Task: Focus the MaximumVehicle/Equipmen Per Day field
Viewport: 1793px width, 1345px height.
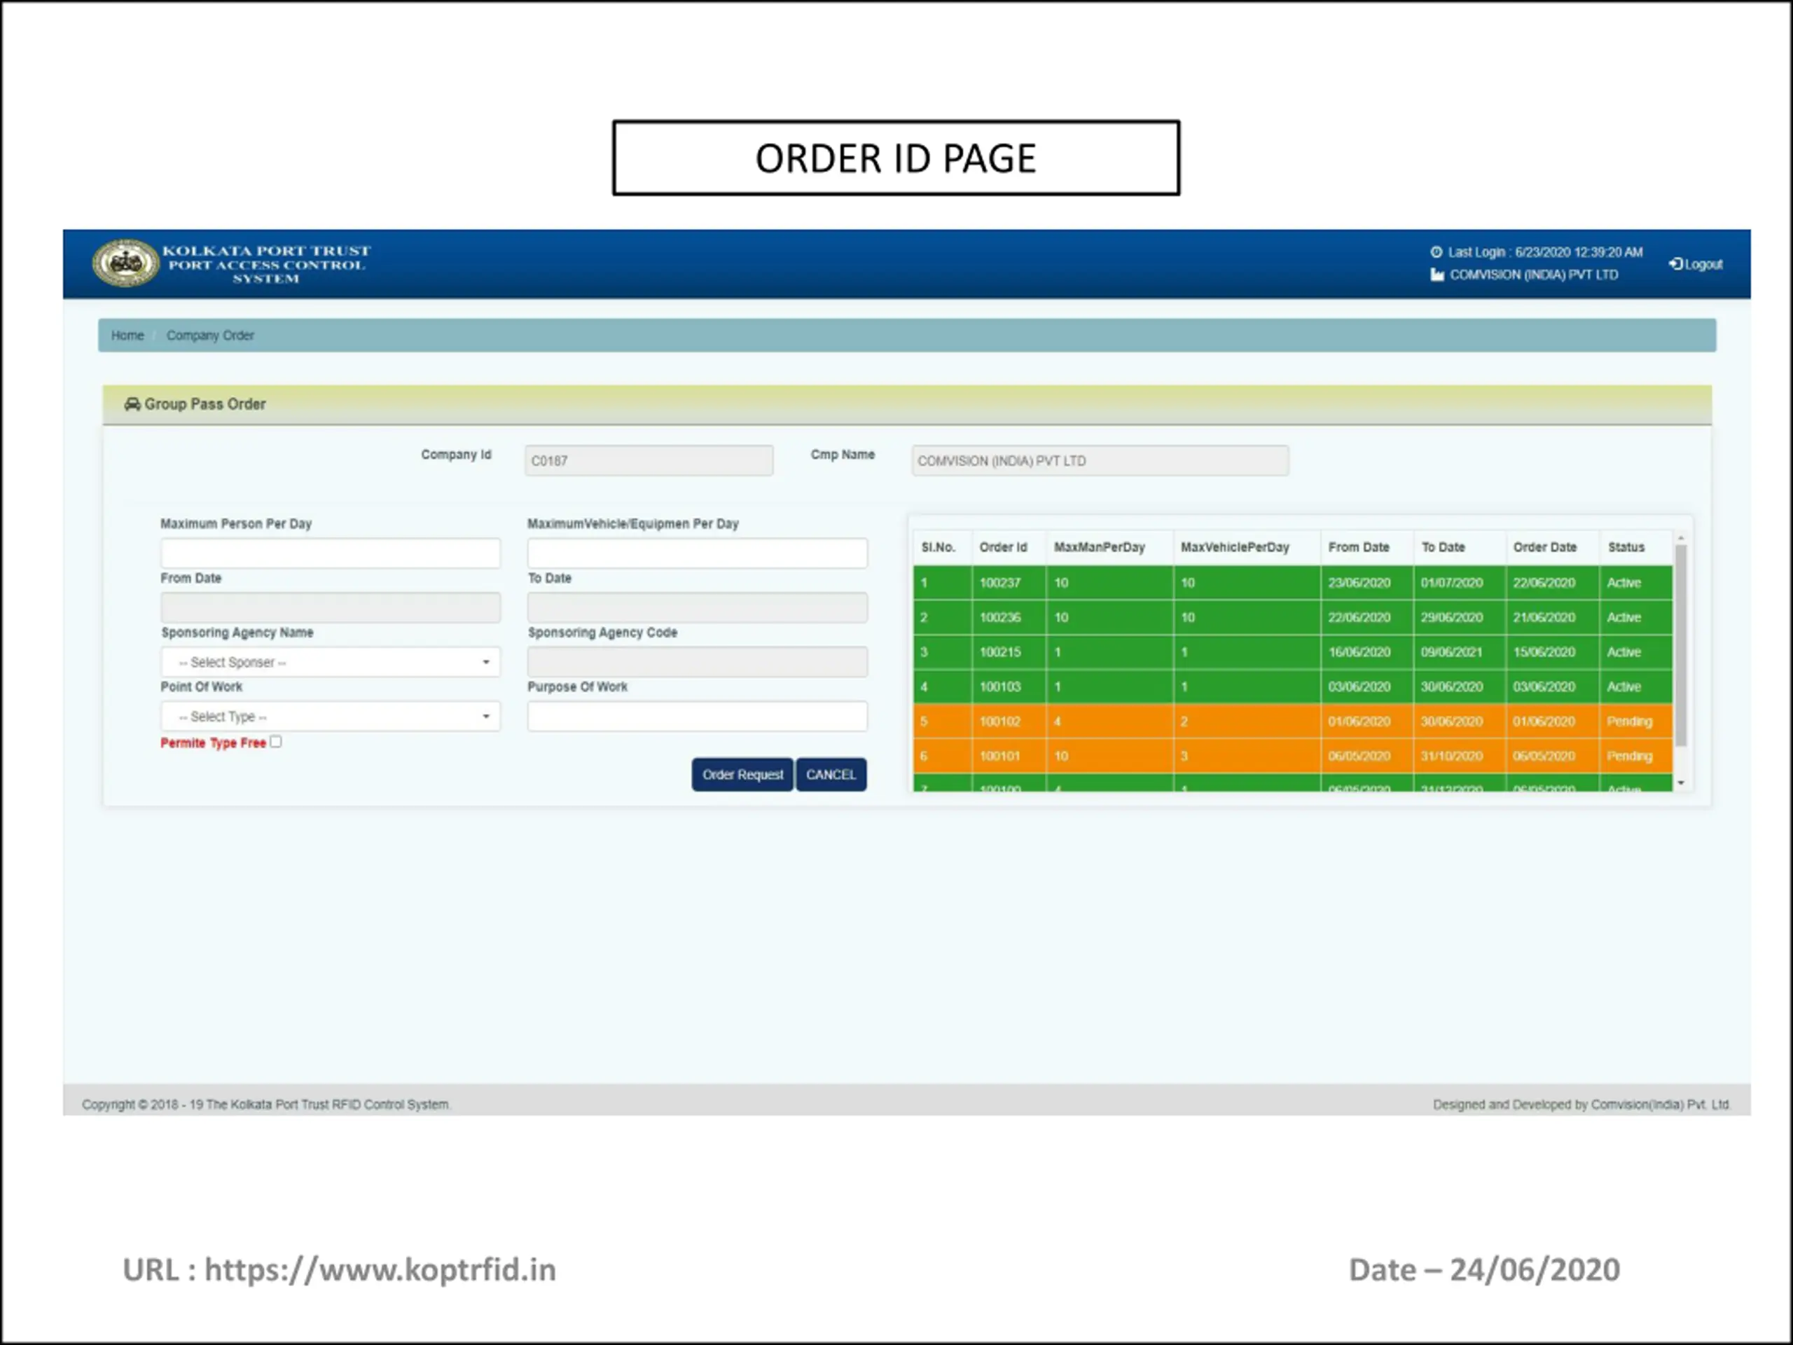Action: [697, 553]
